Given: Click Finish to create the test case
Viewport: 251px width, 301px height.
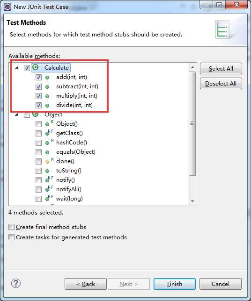Looking at the screenshot, I should pyautogui.click(x=175, y=284).
